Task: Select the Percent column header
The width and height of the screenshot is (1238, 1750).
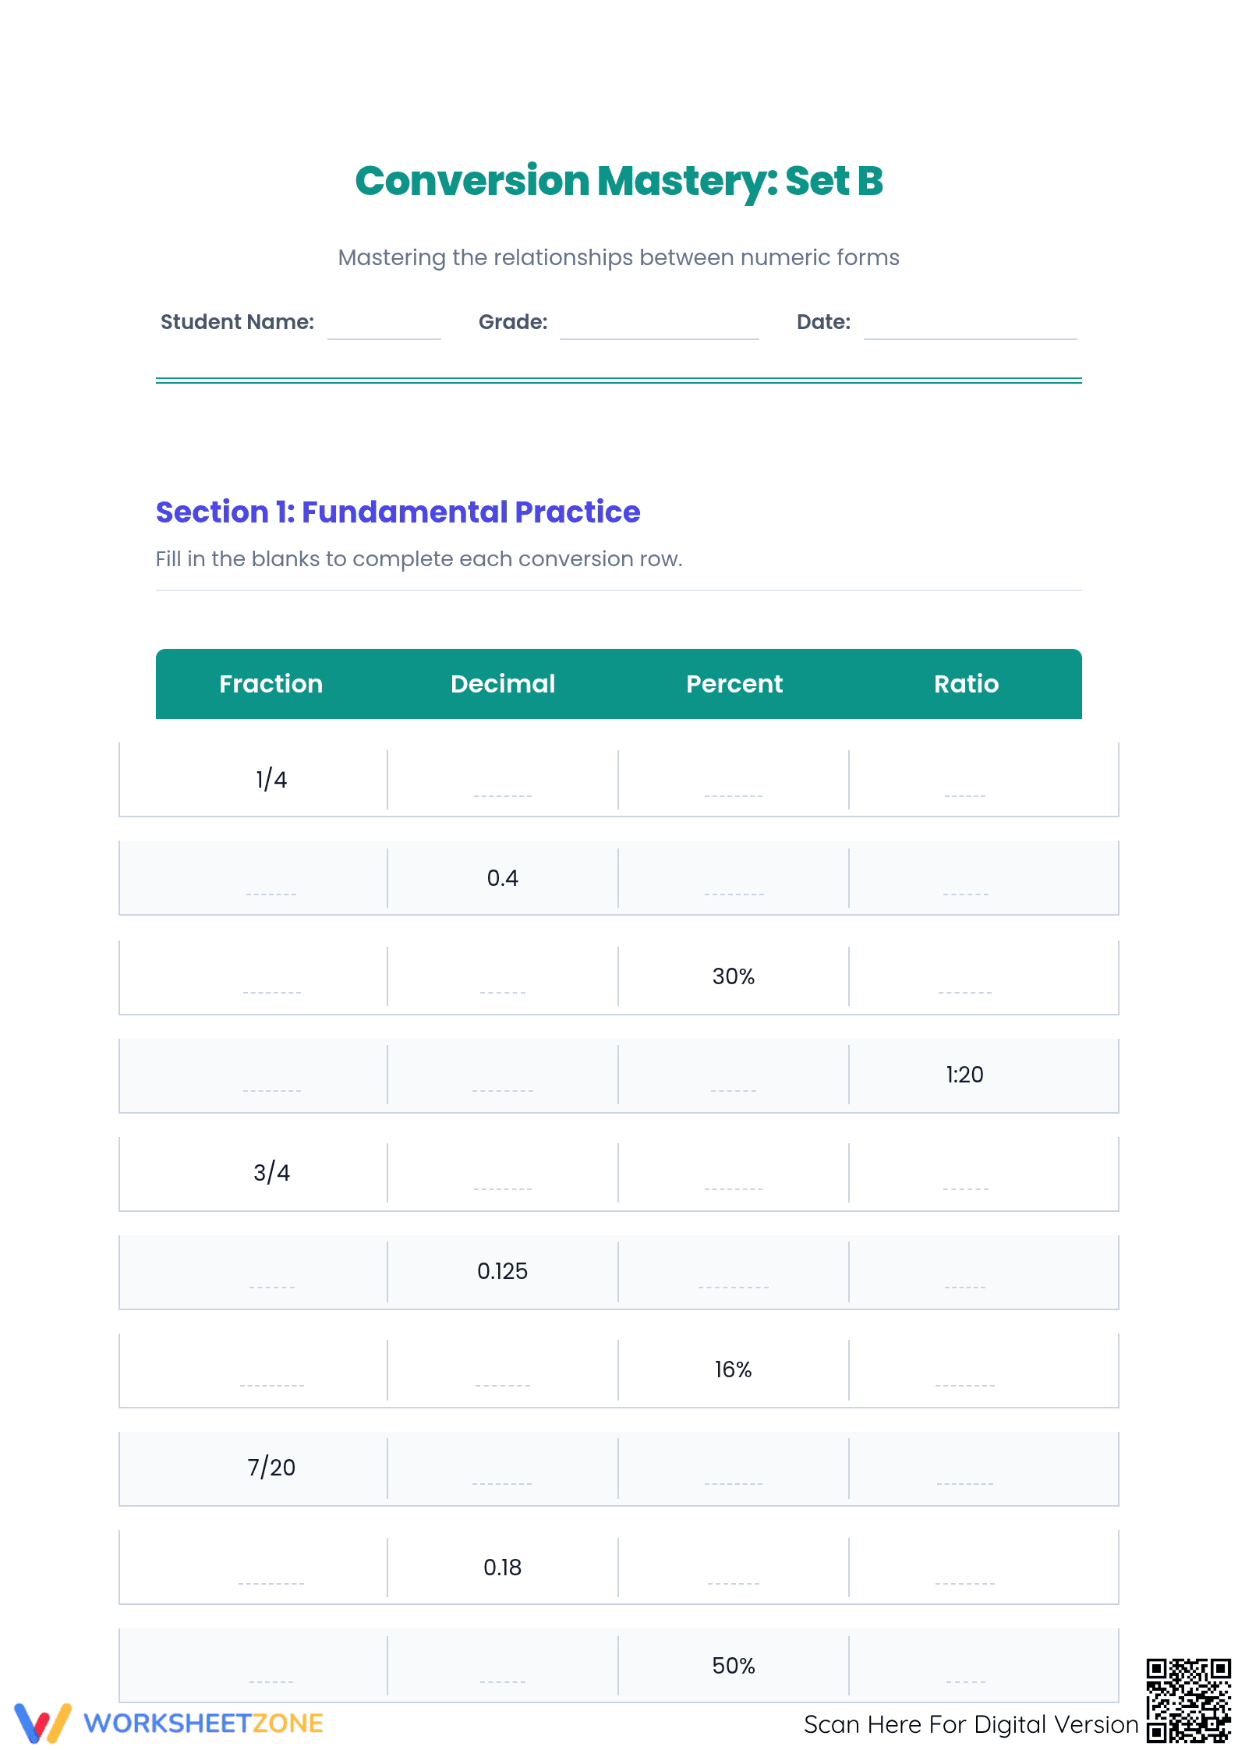Action: (x=734, y=684)
